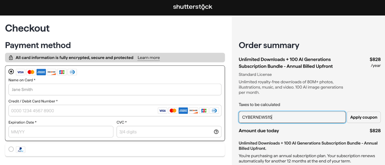The image size is (385, 165).
Task: Click the Apply coupon button
Action: 364,117
